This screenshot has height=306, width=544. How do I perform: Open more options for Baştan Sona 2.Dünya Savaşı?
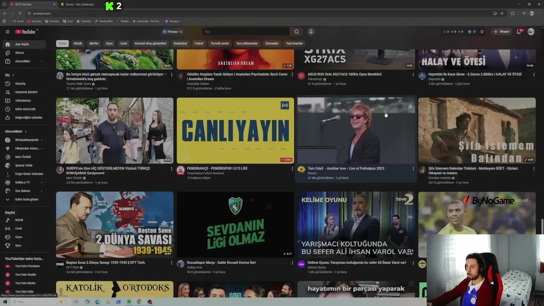point(171,263)
